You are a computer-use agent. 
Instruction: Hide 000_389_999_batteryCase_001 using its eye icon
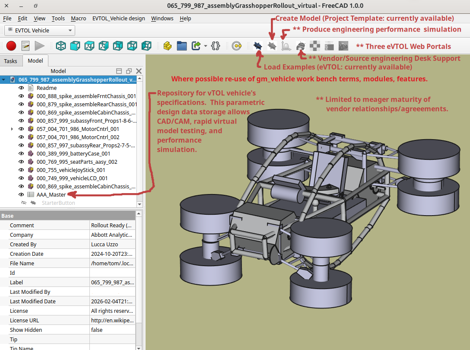tap(21, 153)
